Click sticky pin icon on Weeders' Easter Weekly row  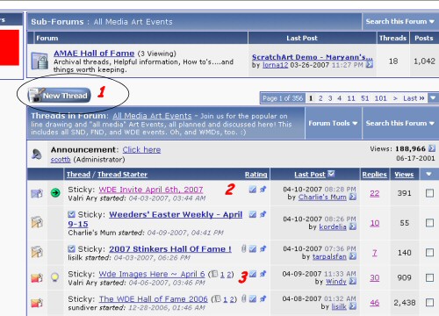pyautogui.click(x=263, y=214)
